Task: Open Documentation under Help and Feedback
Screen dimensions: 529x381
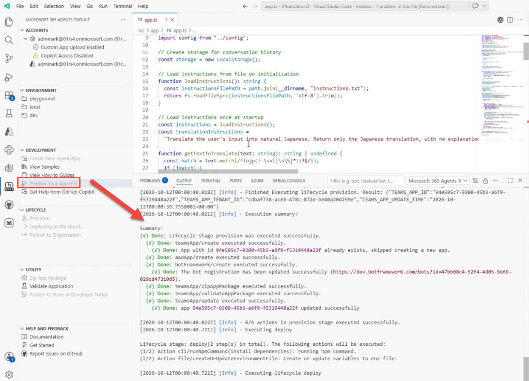Action: [x=46, y=337]
